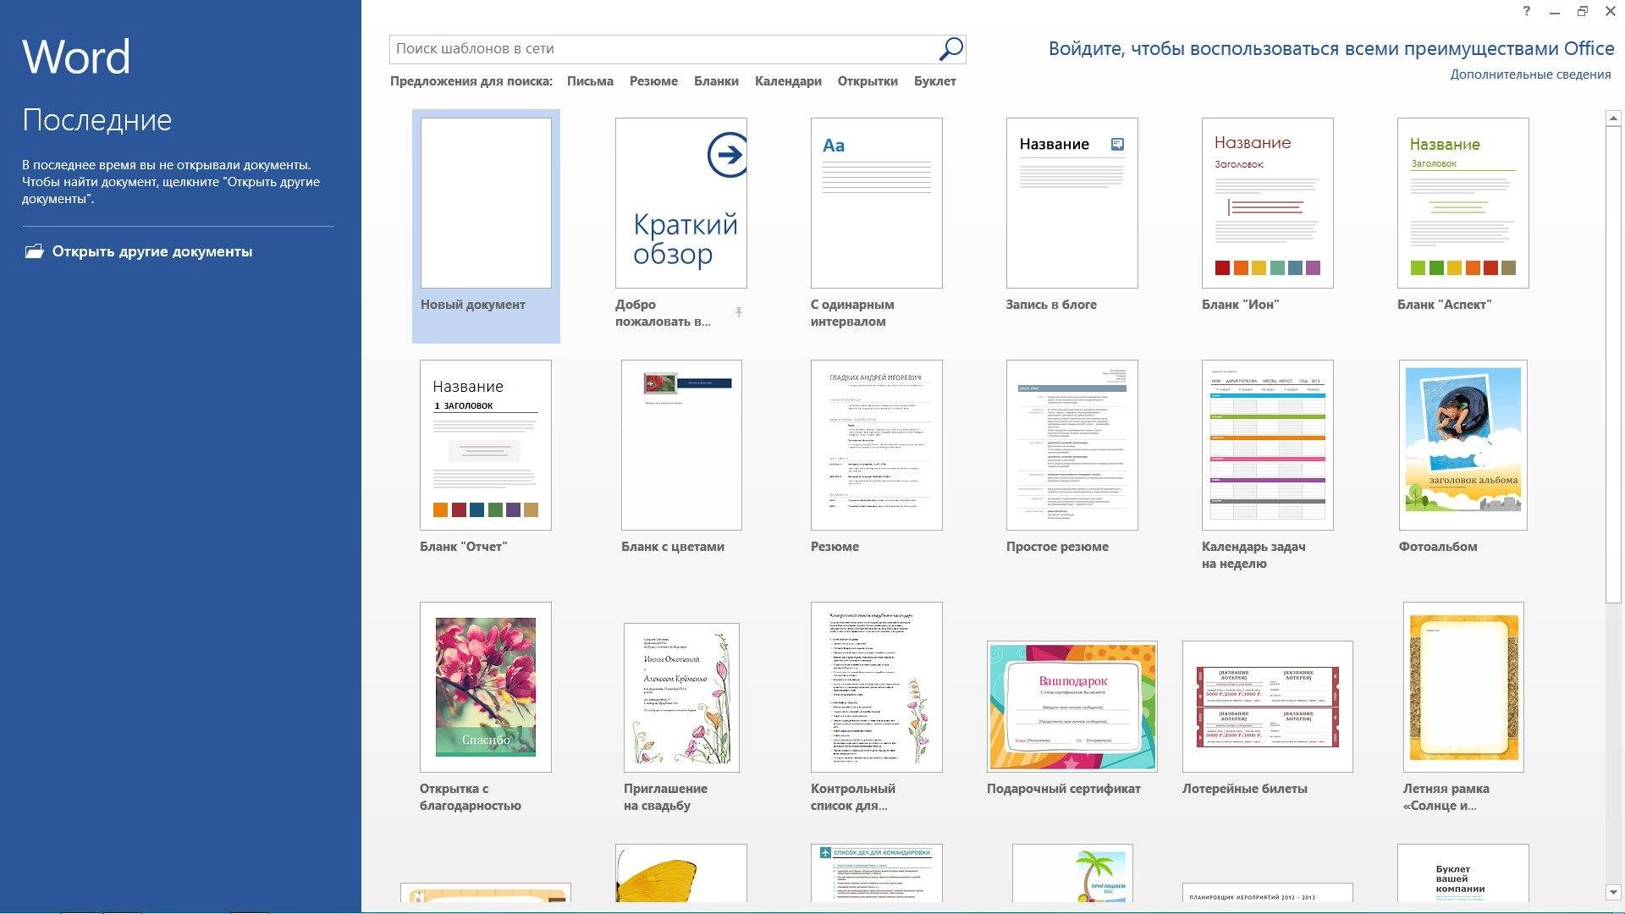The height and width of the screenshot is (914, 1625).
Task: Click in the template search field
Action: 664,49
